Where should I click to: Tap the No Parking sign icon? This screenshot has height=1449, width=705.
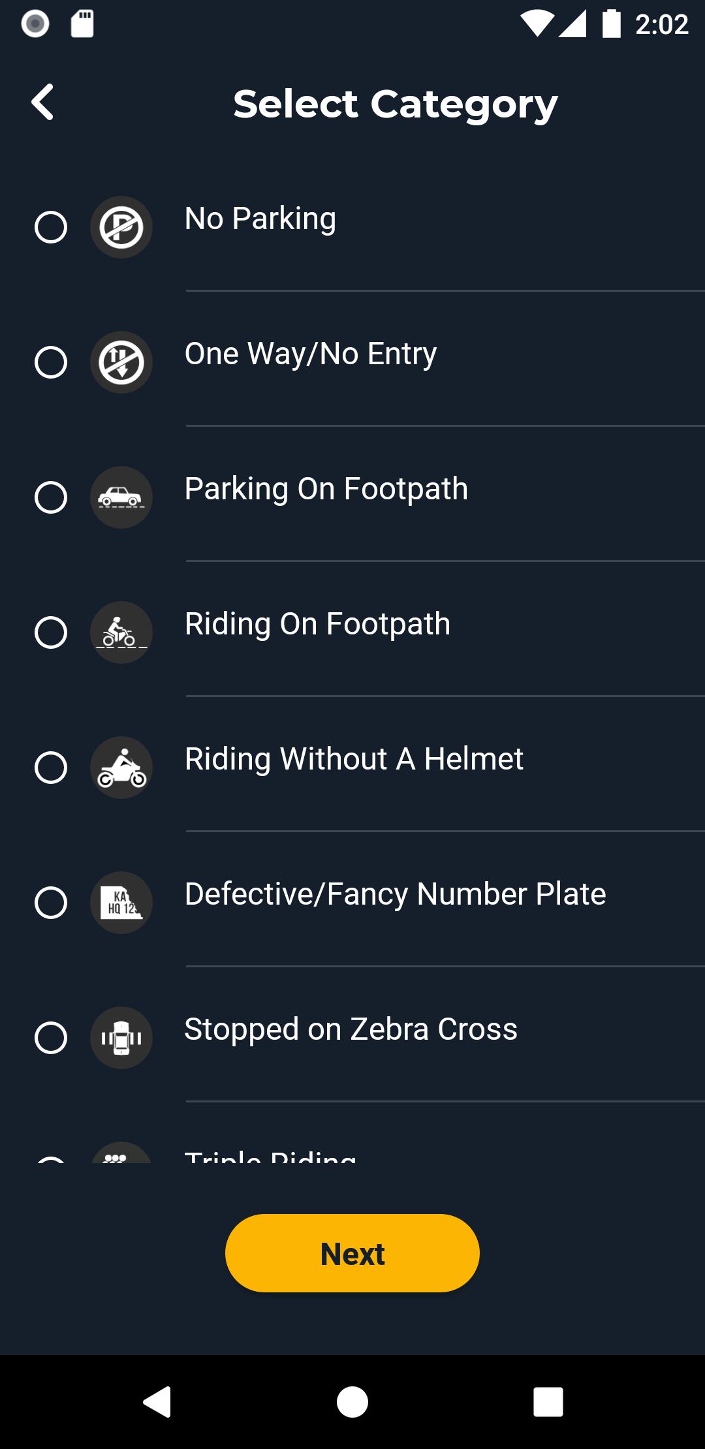121,227
